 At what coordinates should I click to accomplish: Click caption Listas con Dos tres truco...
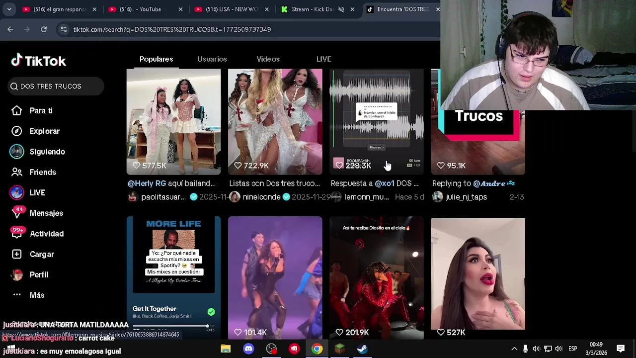(274, 183)
